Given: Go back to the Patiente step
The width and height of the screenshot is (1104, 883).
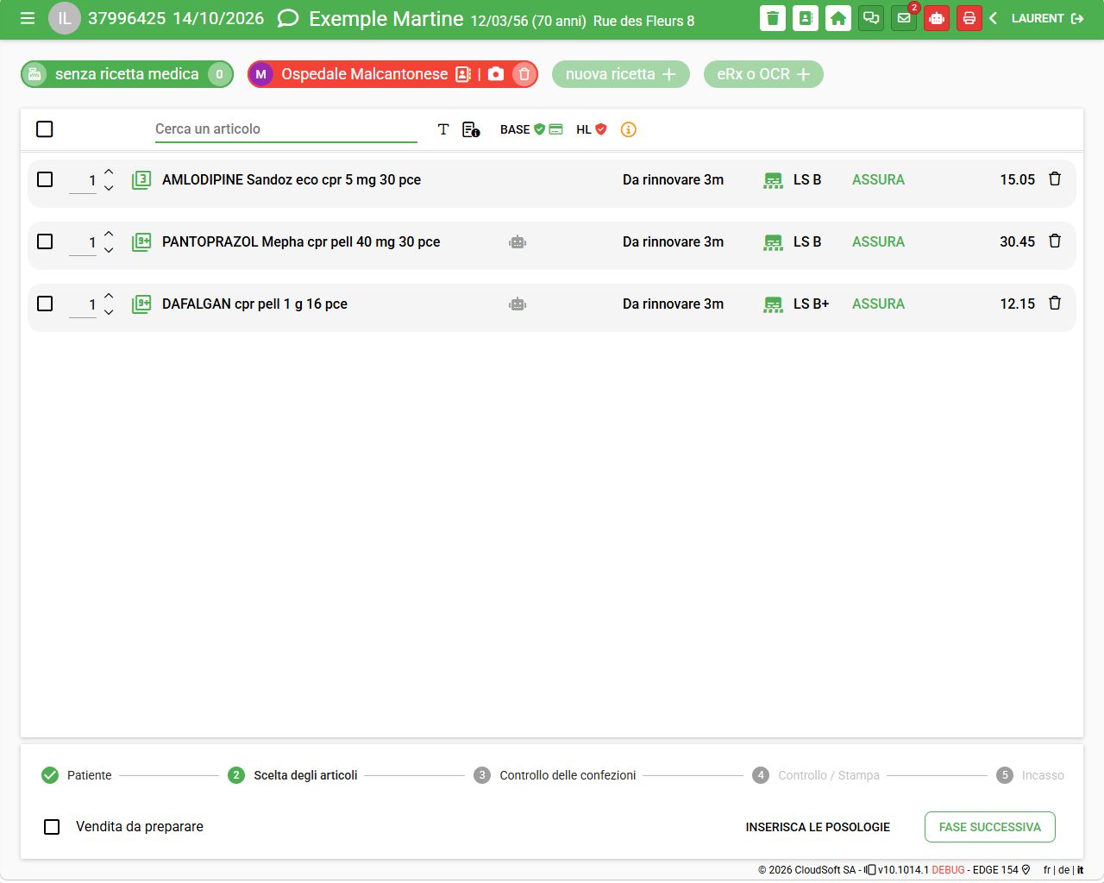Looking at the screenshot, I should tap(77, 775).
